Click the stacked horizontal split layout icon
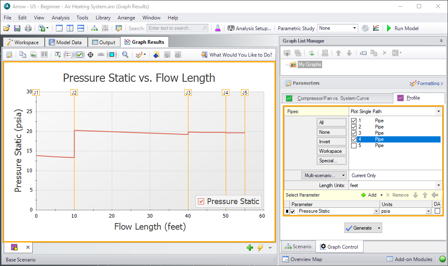This screenshot has height=266, width=448. pos(81,28)
